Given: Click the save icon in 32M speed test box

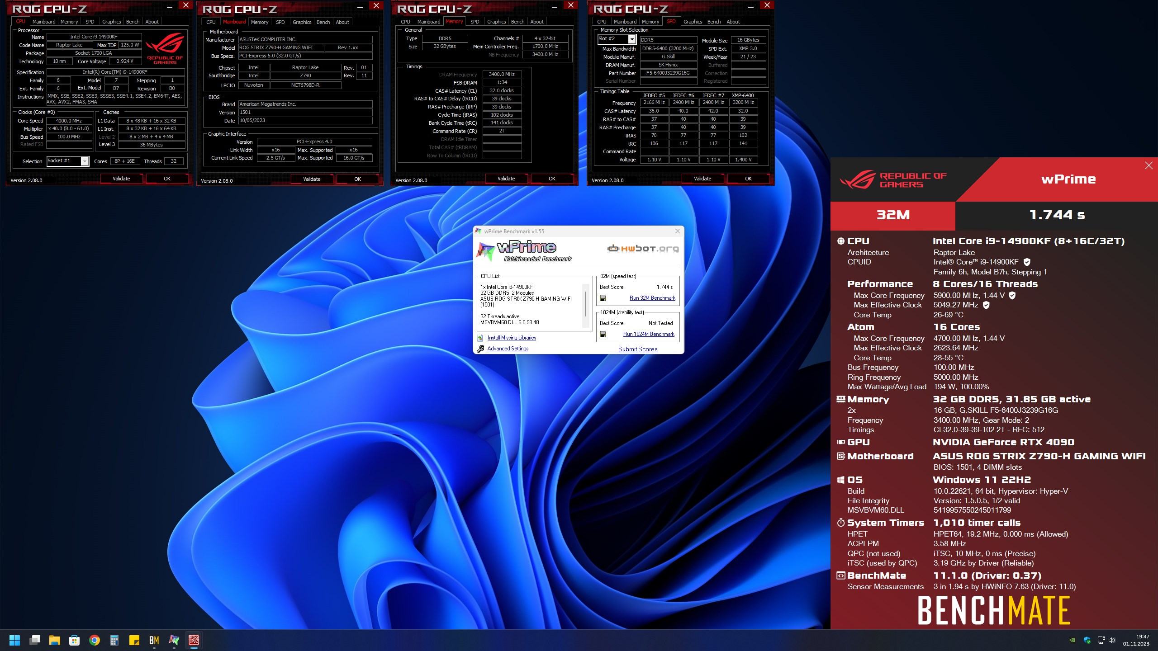Looking at the screenshot, I should [x=603, y=298].
